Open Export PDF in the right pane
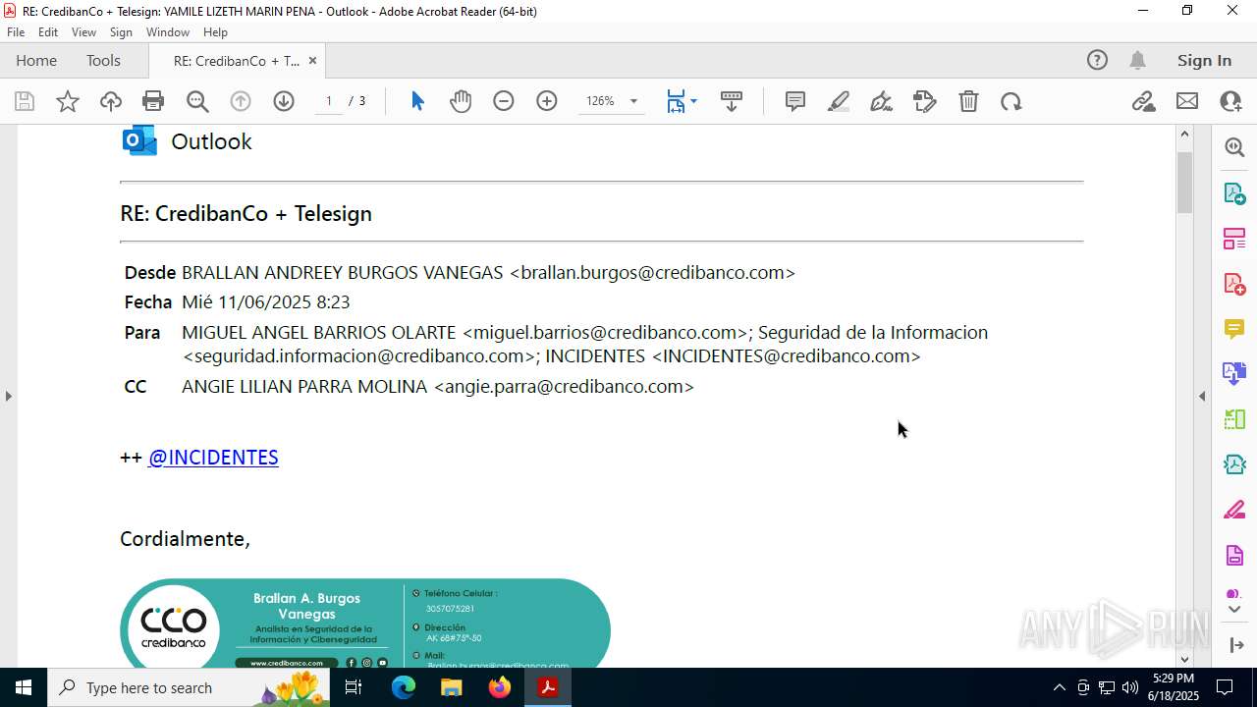This screenshot has height=707, width=1257. point(1234,193)
